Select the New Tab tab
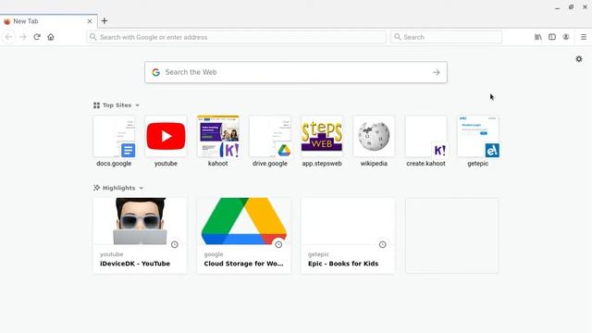Image resolution: width=592 pixels, height=333 pixels. (x=48, y=21)
